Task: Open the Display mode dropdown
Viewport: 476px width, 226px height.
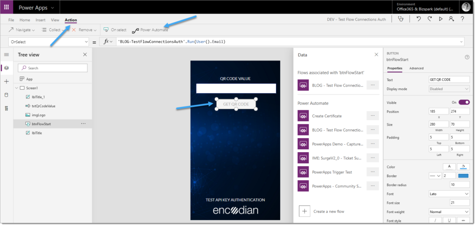Action: coord(450,89)
